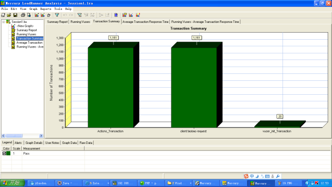Select Summary Report in the session tree

[x=27, y=30]
